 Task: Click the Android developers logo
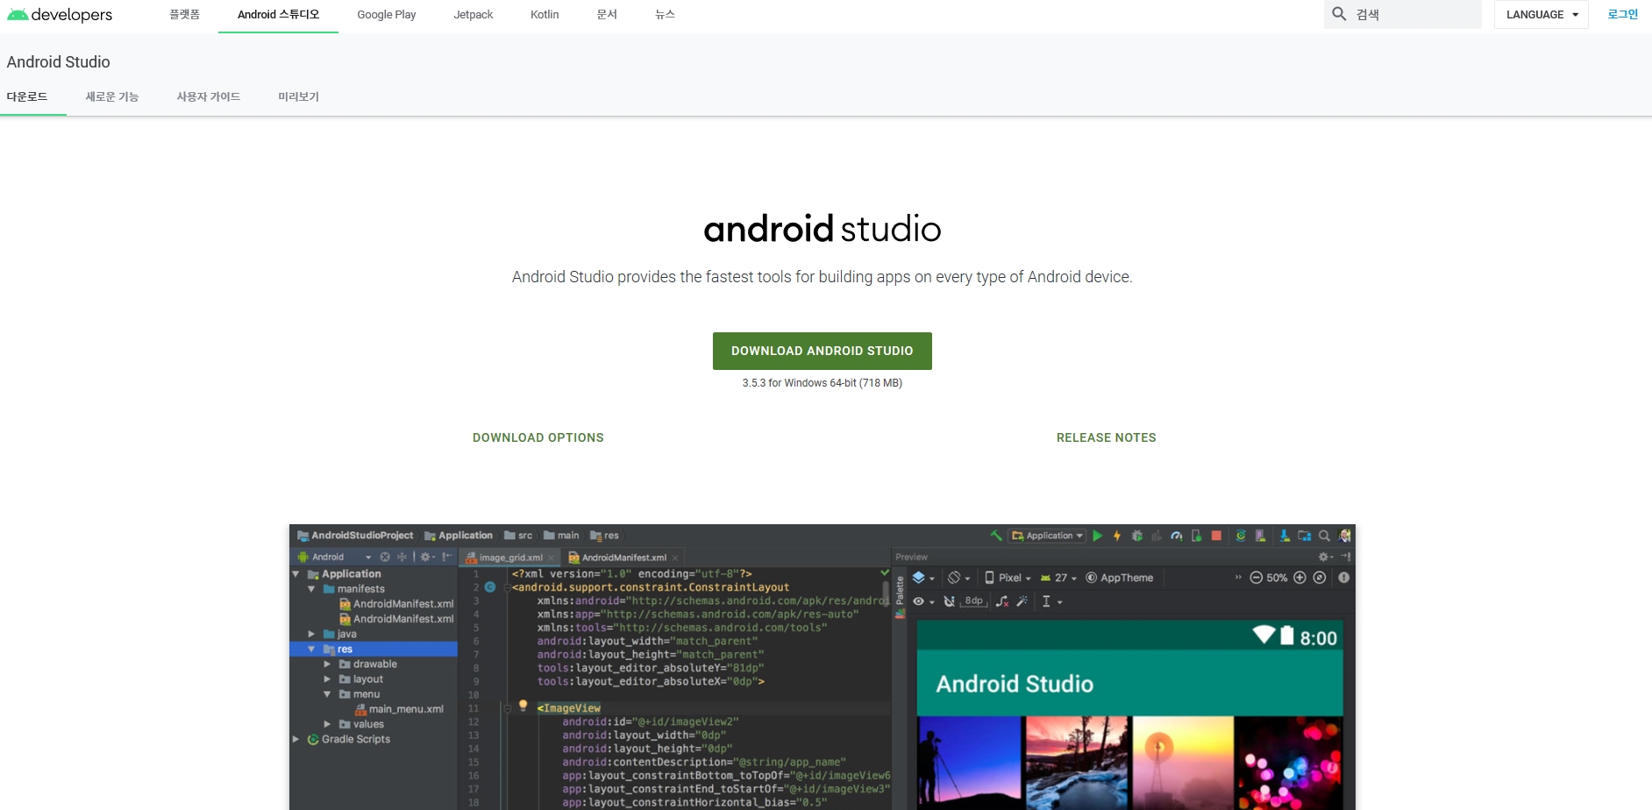pos(60,15)
